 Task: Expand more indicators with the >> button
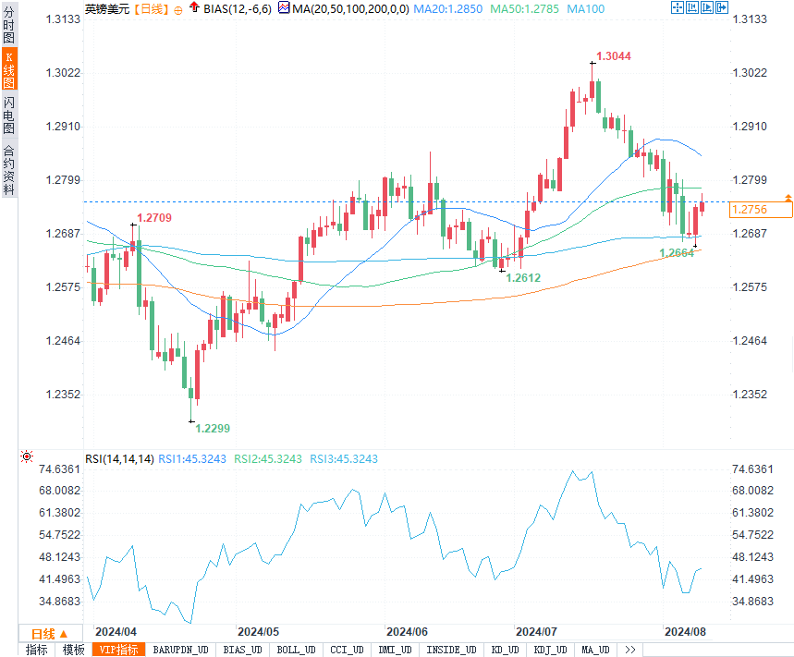click(x=630, y=650)
